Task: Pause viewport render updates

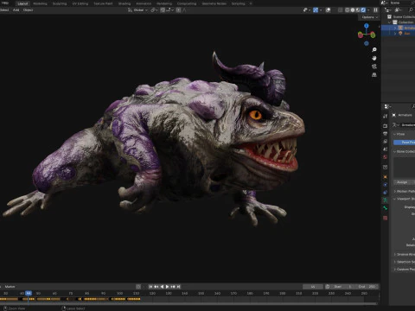Action: point(375,10)
